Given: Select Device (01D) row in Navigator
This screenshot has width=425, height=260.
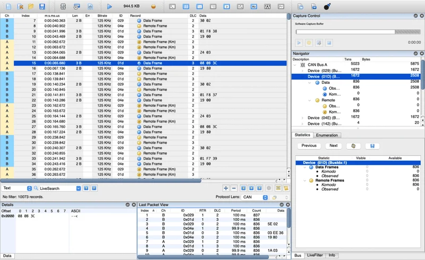Looking at the screenshot, I should [x=356, y=76].
